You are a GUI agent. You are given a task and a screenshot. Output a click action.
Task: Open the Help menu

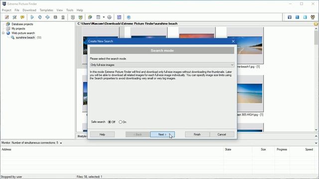(x=80, y=10)
